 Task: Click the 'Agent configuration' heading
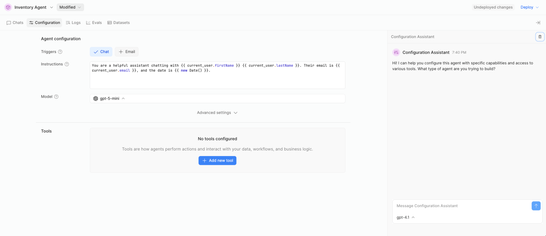[61, 39]
